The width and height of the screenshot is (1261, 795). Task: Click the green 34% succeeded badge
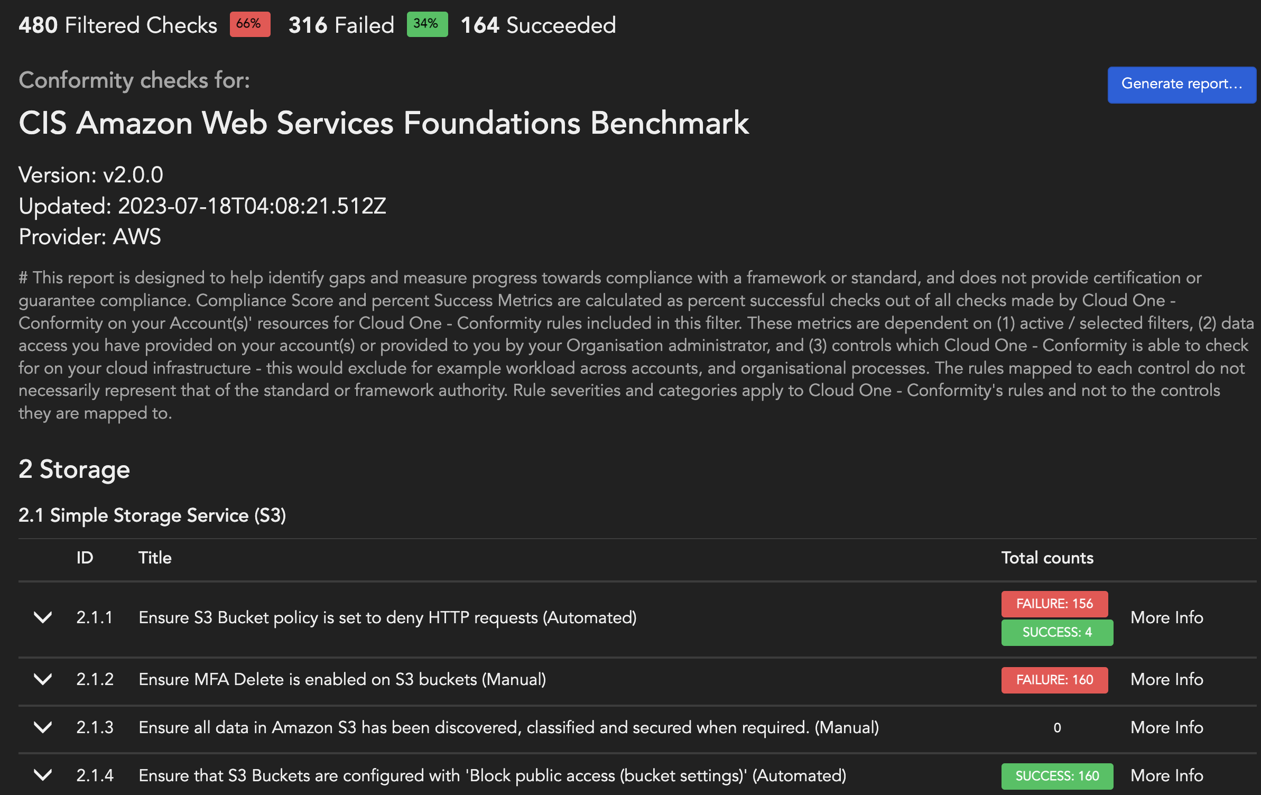pos(426,24)
